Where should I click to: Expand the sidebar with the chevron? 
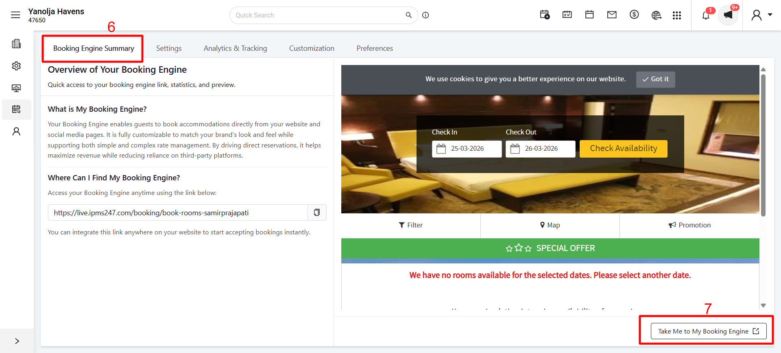coord(17,341)
